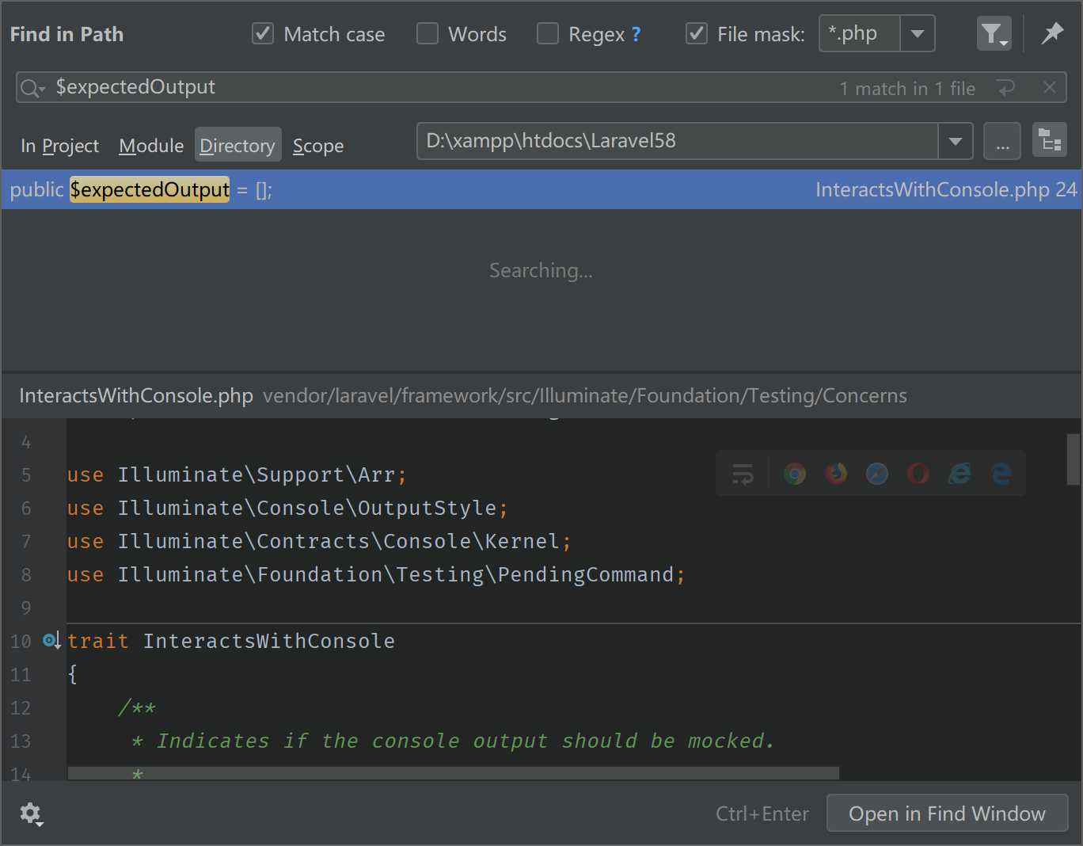The image size is (1083, 846).
Task: Edit the *.php file mask field
Action: pyautogui.click(x=860, y=34)
